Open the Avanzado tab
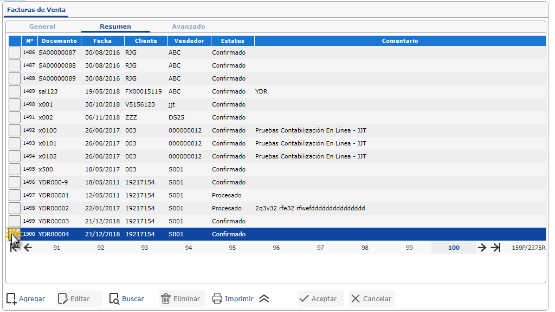 [x=189, y=26]
